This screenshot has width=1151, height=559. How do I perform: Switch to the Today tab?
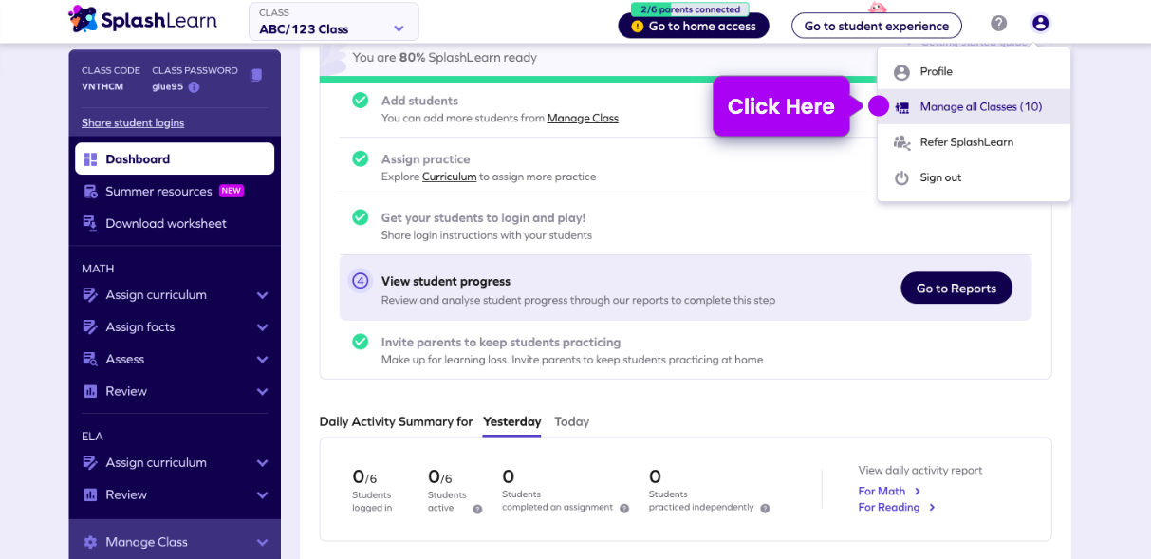[x=571, y=422]
